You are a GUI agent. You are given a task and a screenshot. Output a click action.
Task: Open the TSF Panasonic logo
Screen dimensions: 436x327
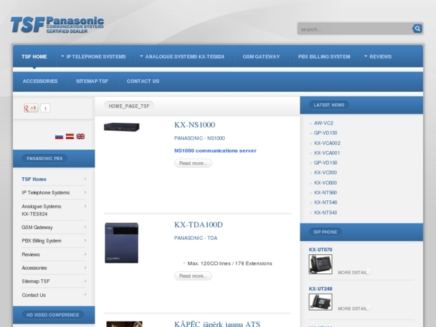tap(57, 25)
